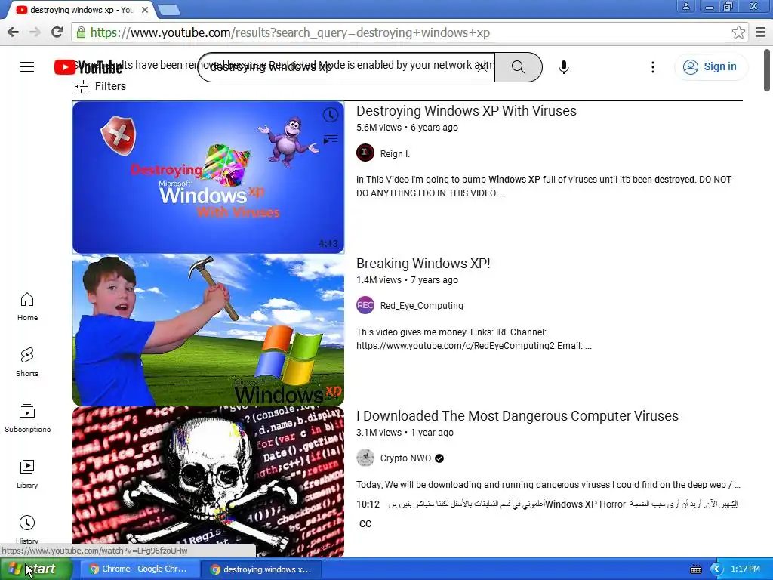773x580 pixels.
Task: Go to YouTube home via the logo
Action: point(88,67)
